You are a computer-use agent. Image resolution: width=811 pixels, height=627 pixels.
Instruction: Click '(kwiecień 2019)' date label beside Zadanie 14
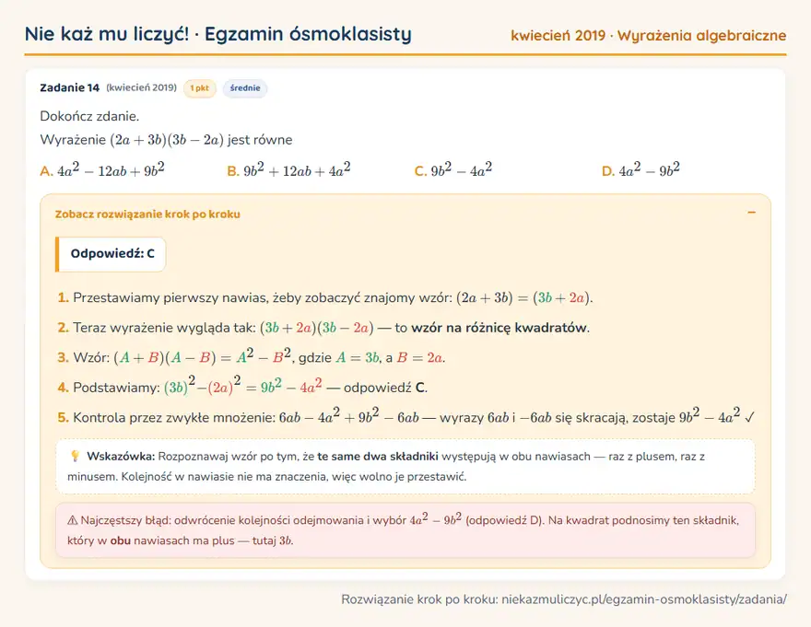point(141,87)
